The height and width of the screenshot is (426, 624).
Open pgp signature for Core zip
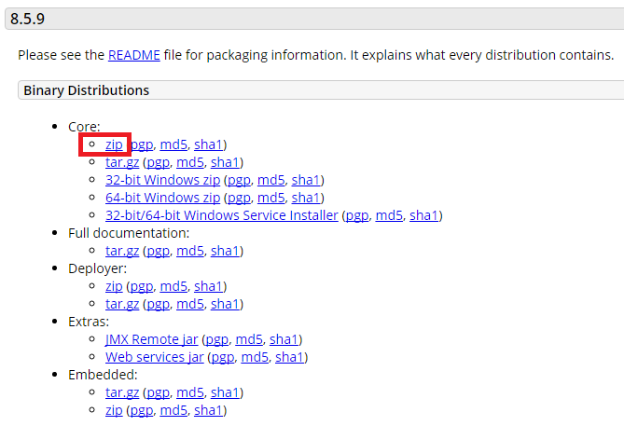pyautogui.click(x=142, y=144)
